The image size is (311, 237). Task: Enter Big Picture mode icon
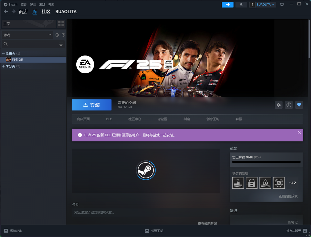[282, 5]
